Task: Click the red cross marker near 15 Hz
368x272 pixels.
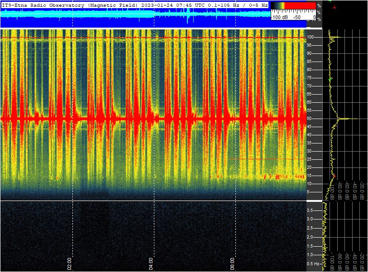Action: coord(335,176)
